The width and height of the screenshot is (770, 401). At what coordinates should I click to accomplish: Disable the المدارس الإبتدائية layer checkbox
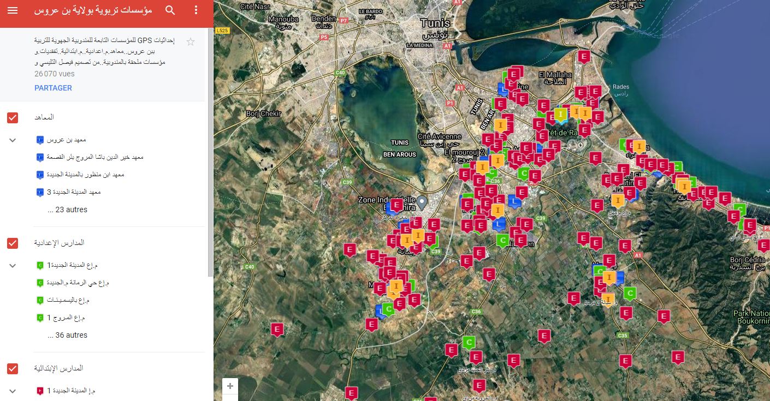click(13, 368)
